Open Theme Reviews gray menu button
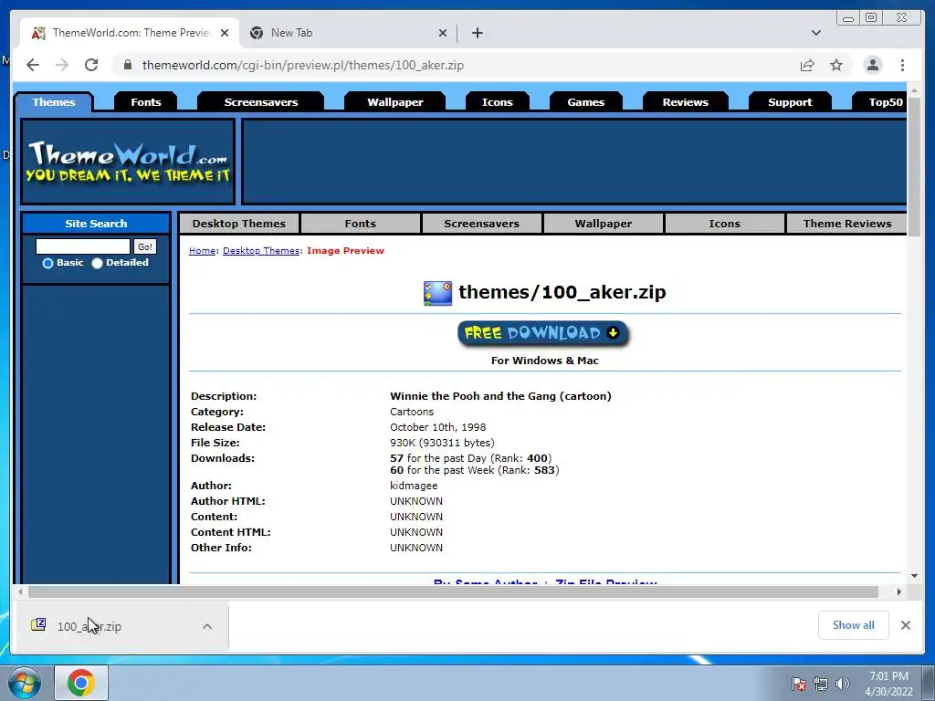This screenshot has width=935, height=701. [x=846, y=224]
